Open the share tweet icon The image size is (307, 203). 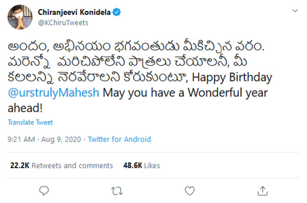[262, 191]
